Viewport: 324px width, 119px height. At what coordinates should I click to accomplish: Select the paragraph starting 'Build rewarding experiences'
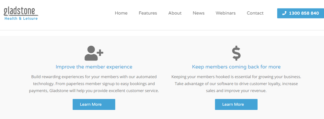pos(94,84)
